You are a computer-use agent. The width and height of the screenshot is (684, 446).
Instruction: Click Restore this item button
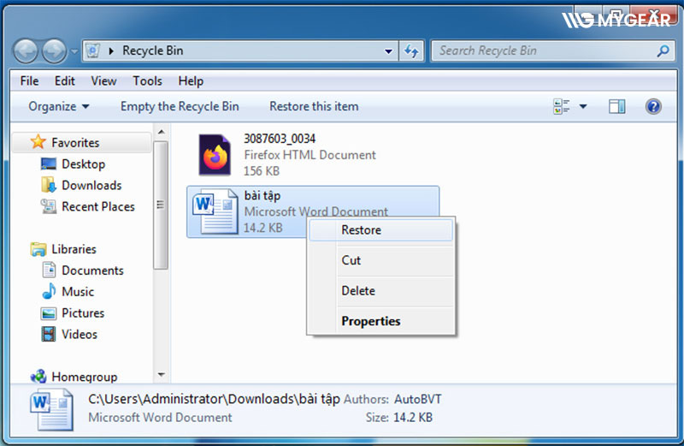pyautogui.click(x=314, y=107)
